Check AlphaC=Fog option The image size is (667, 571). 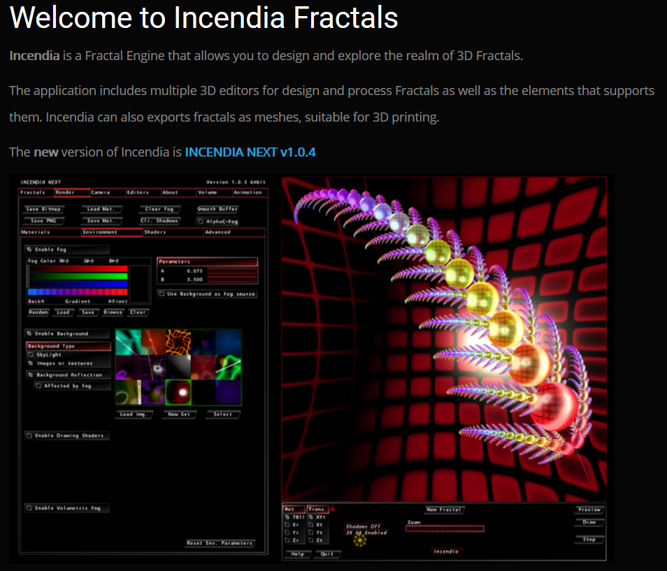201,221
